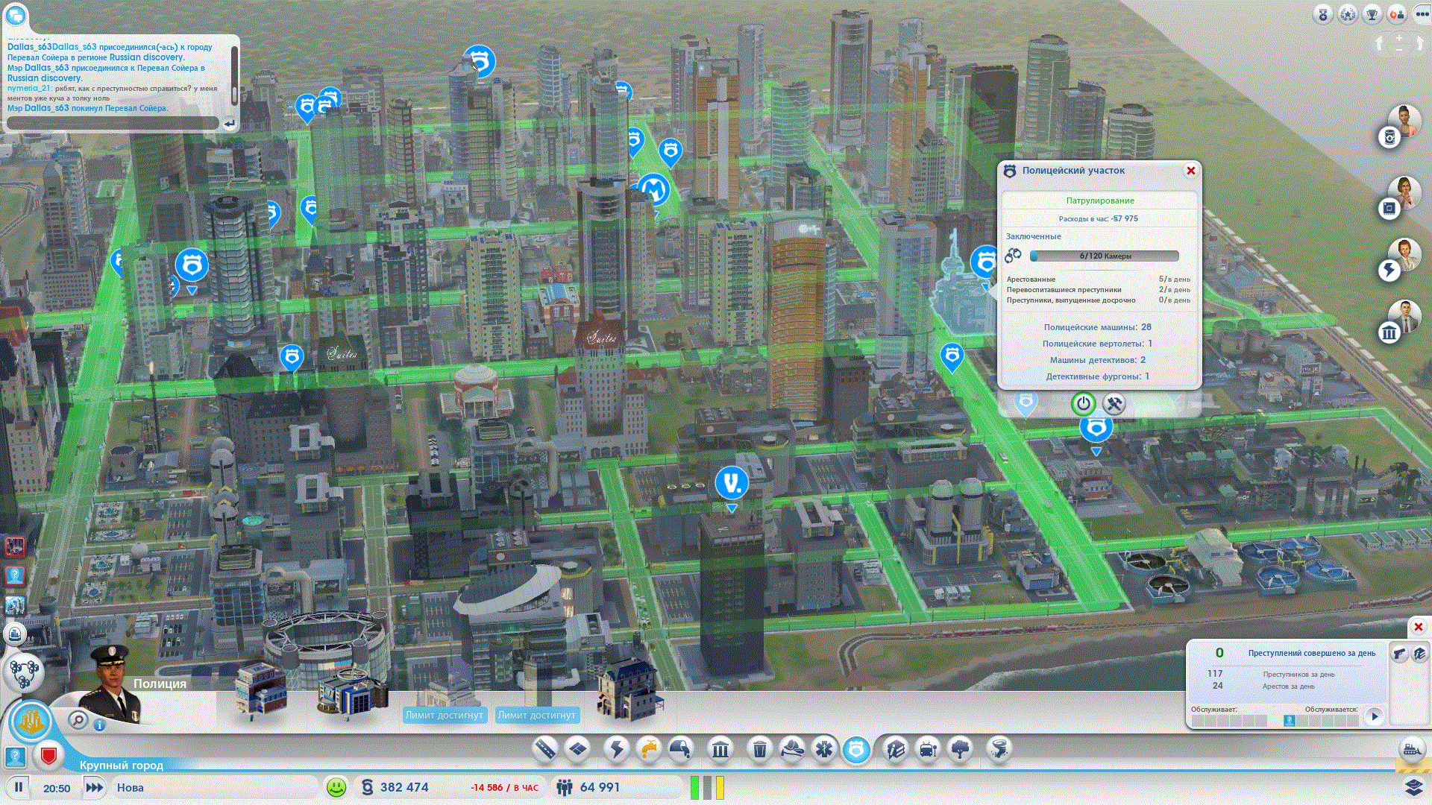Viewport: 1432px width, 805px height.
Task: Activate the Bulldozer tool
Action: (1412, 748)
